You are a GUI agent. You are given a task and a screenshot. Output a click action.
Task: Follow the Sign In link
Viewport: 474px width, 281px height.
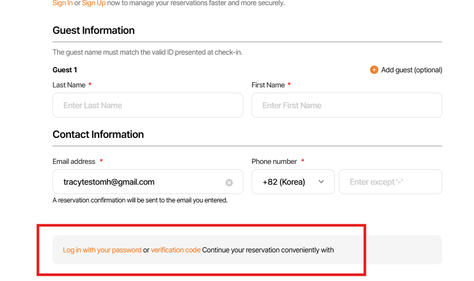[62, 3]
